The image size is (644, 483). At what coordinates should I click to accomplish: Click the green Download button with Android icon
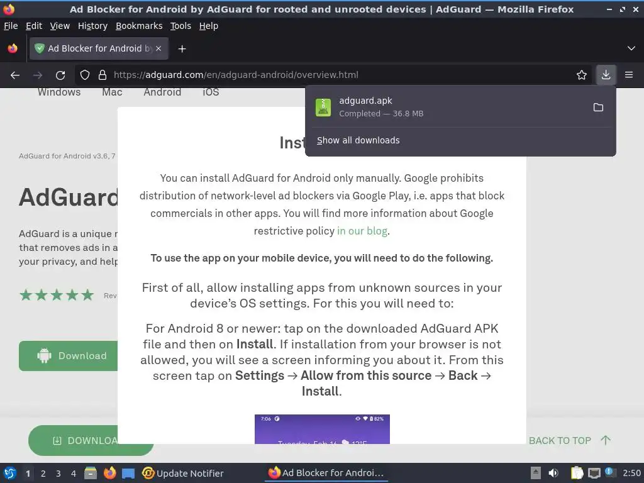point(68,356)
